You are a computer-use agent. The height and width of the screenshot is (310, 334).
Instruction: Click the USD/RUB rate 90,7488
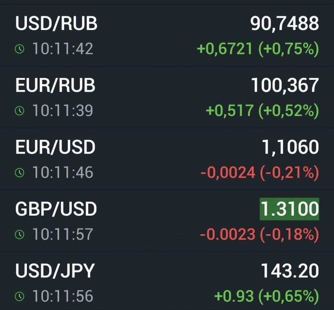pyautogui.click(x=285, y=23)
